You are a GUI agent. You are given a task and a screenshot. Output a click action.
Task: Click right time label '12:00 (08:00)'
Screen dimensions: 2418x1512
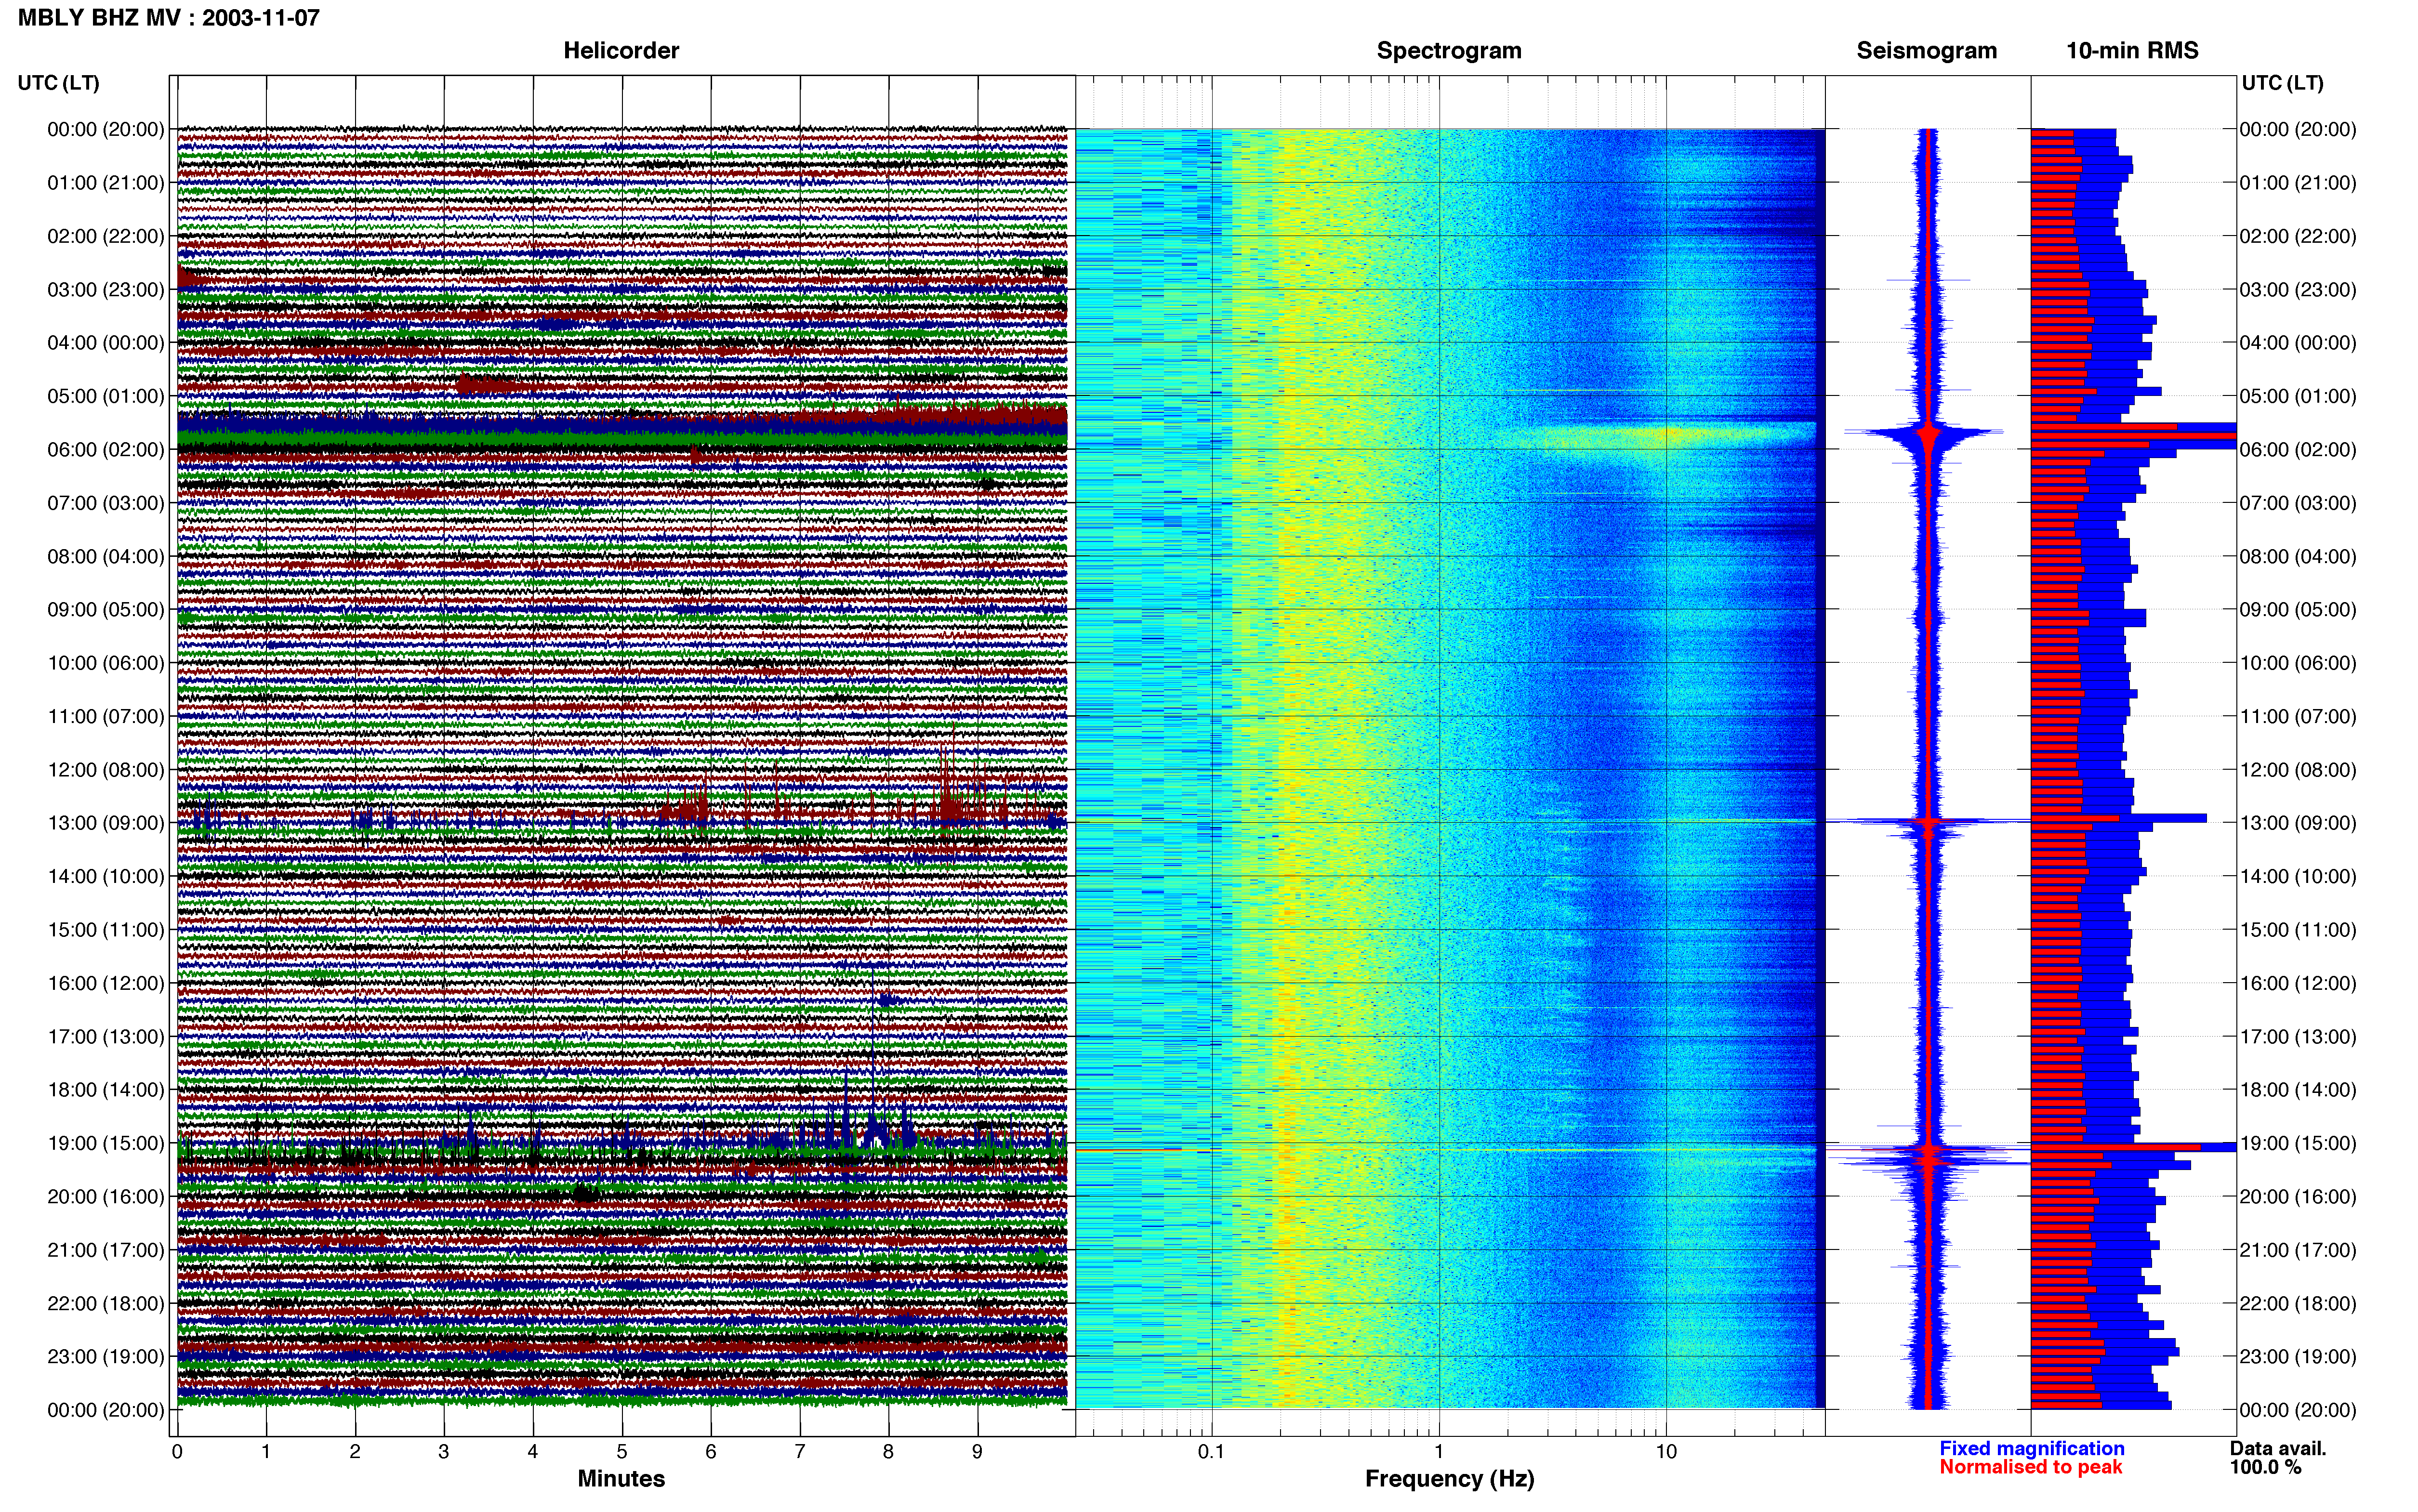click(x=2298, y=770)
